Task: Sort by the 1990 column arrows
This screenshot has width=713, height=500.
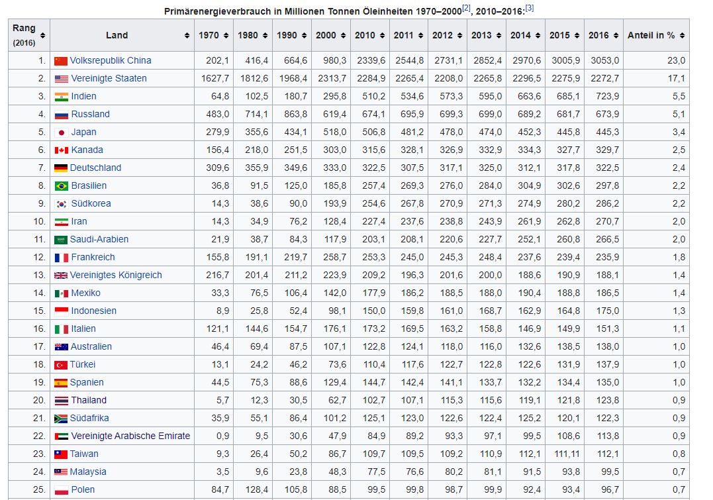Action: tap(305, 36)
